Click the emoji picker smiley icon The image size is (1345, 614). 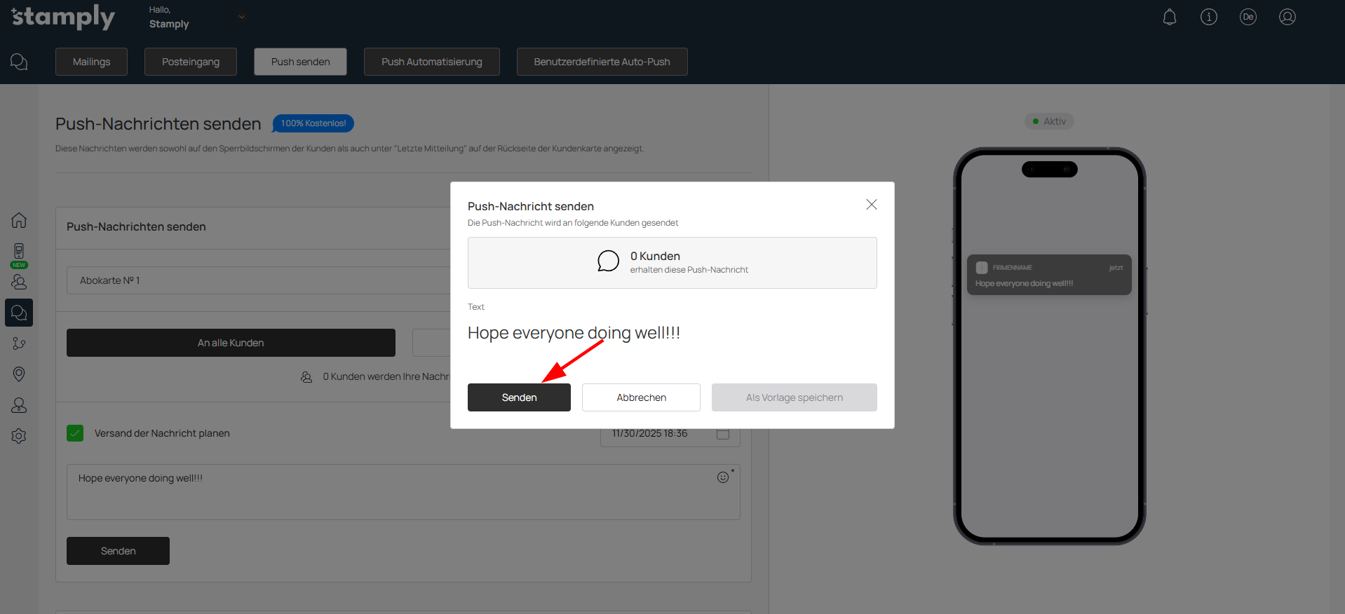point(723,477)
